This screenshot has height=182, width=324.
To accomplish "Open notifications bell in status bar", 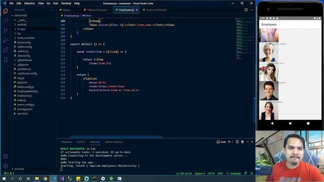I will pyautogui.click(x=252, y=173).
